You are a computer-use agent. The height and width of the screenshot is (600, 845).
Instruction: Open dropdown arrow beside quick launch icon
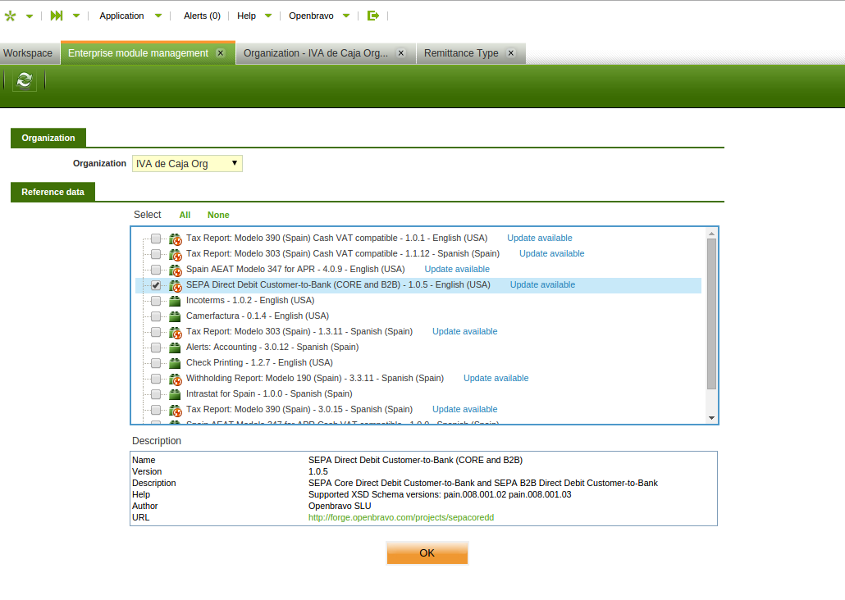(x=76, y=16)
